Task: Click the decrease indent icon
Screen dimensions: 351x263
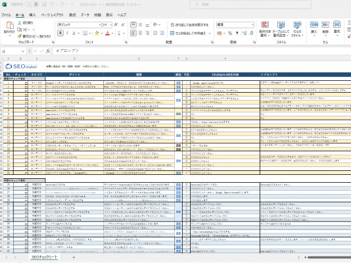Action: point(155,33)
